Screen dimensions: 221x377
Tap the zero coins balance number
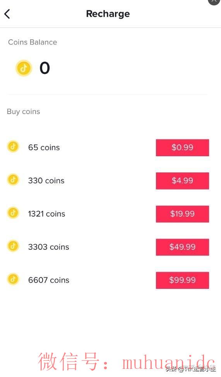[45, 68]
